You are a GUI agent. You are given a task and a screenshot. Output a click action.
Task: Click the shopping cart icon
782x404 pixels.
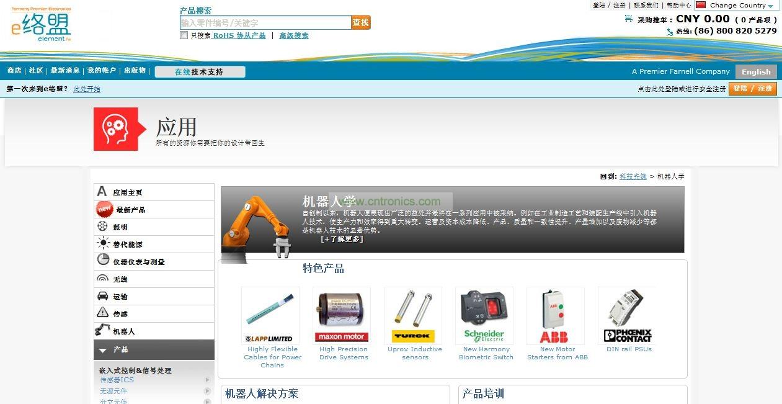point(629,19)
